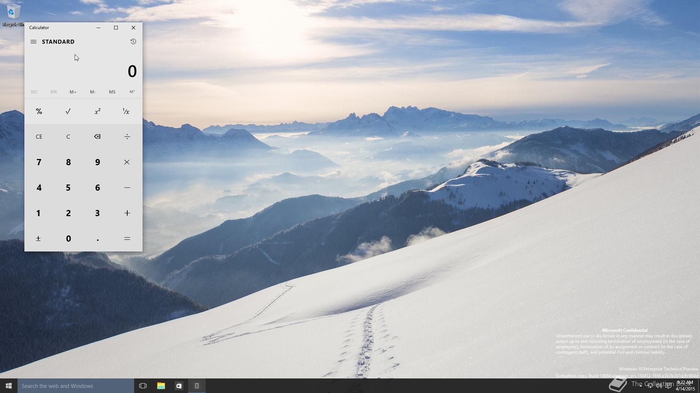Click the CE clear entry button
This screenshot has width=700, height=393.
39,136
